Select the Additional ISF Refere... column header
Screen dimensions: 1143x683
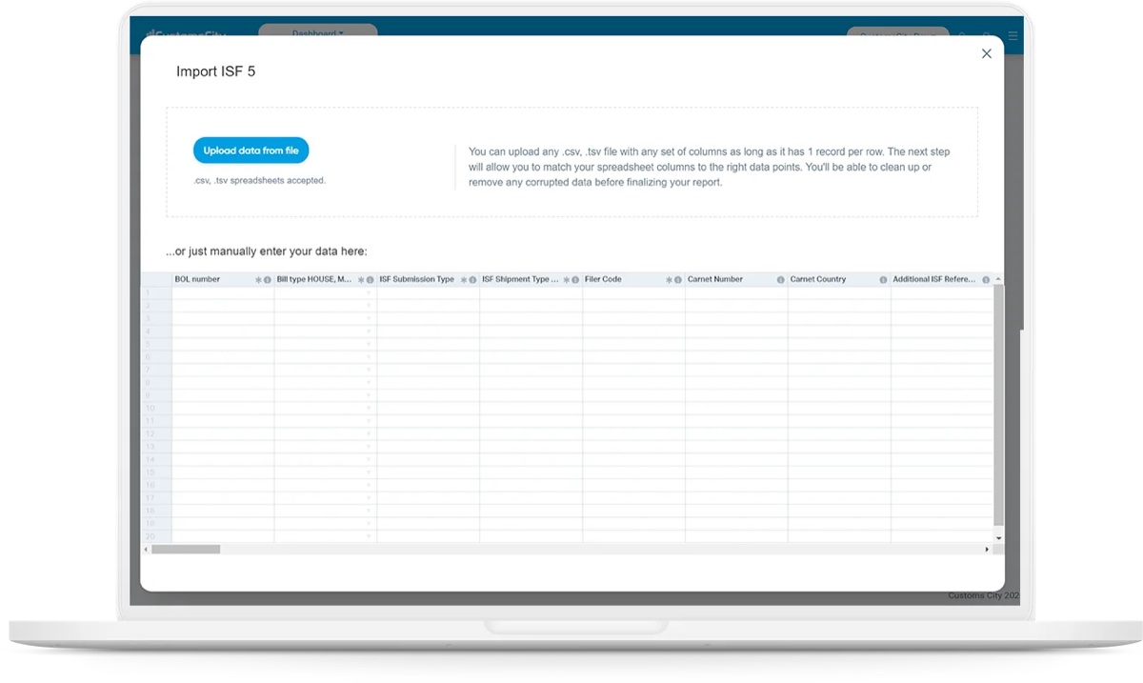[x=942, y=280]
